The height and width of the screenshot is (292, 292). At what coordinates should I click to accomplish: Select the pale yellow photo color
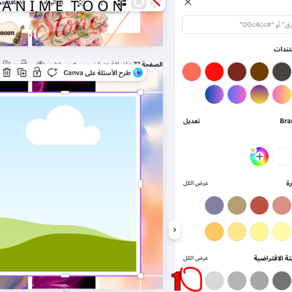[259, 232]
